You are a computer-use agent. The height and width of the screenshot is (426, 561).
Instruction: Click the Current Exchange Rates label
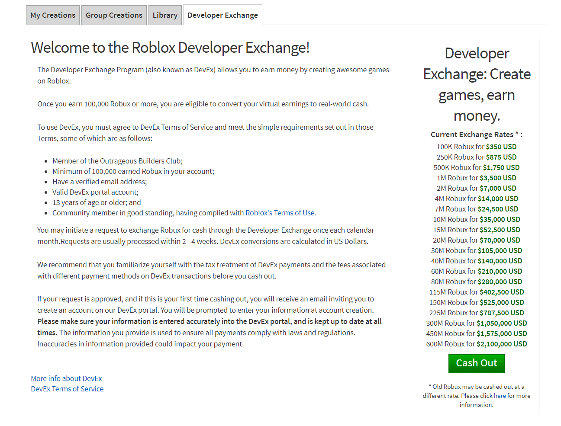(476, 135)
